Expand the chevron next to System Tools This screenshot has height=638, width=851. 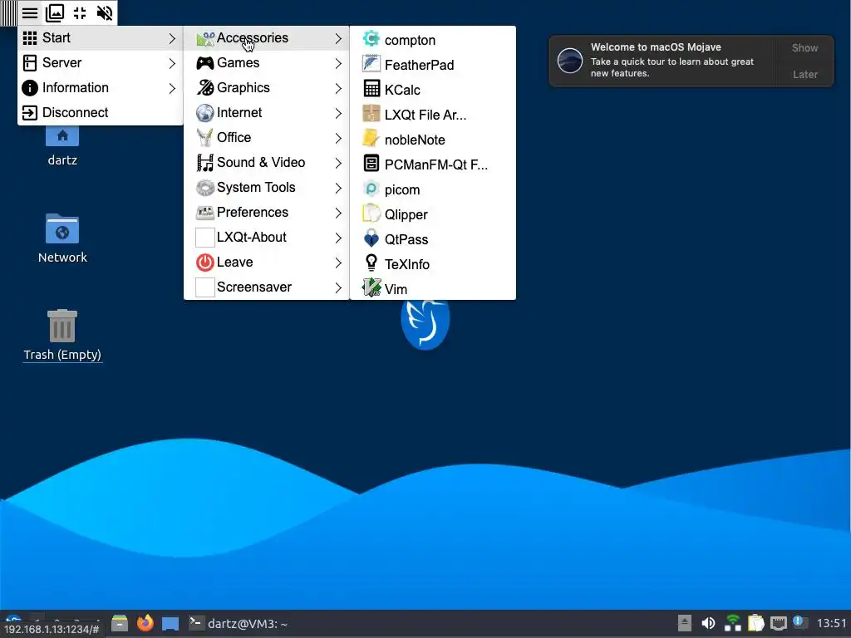338,189
